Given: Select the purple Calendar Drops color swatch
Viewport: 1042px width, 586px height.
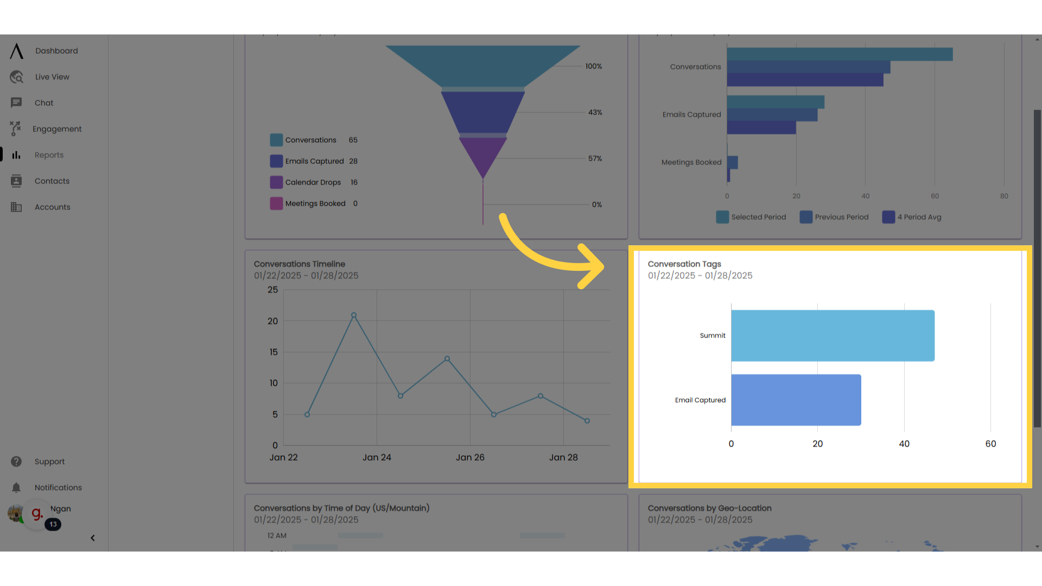Looking at the screenshot, I should (276, 182).
